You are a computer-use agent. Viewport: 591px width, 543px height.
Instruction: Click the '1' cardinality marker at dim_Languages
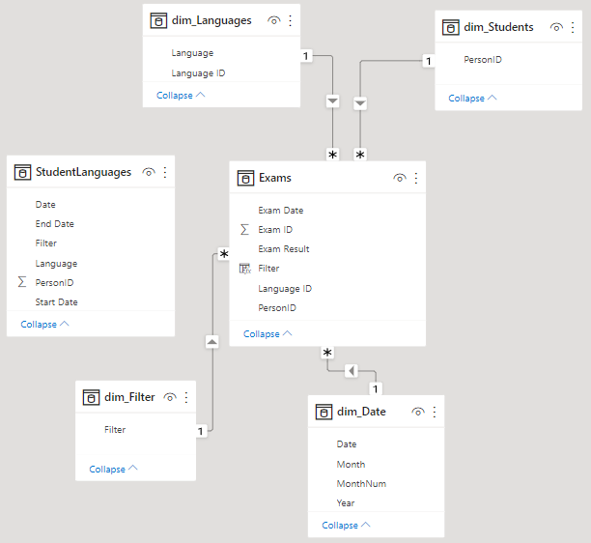pos(306,56)
